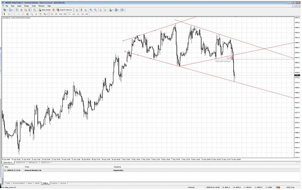
Task: Select the trendline tool
Action: click(23, 14)
